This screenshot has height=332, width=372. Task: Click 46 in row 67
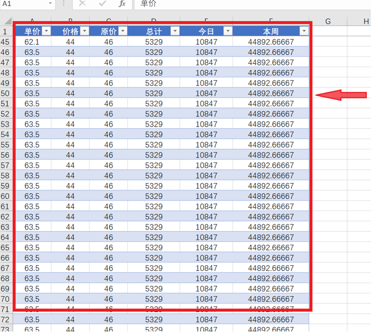(x=109, y=268)
